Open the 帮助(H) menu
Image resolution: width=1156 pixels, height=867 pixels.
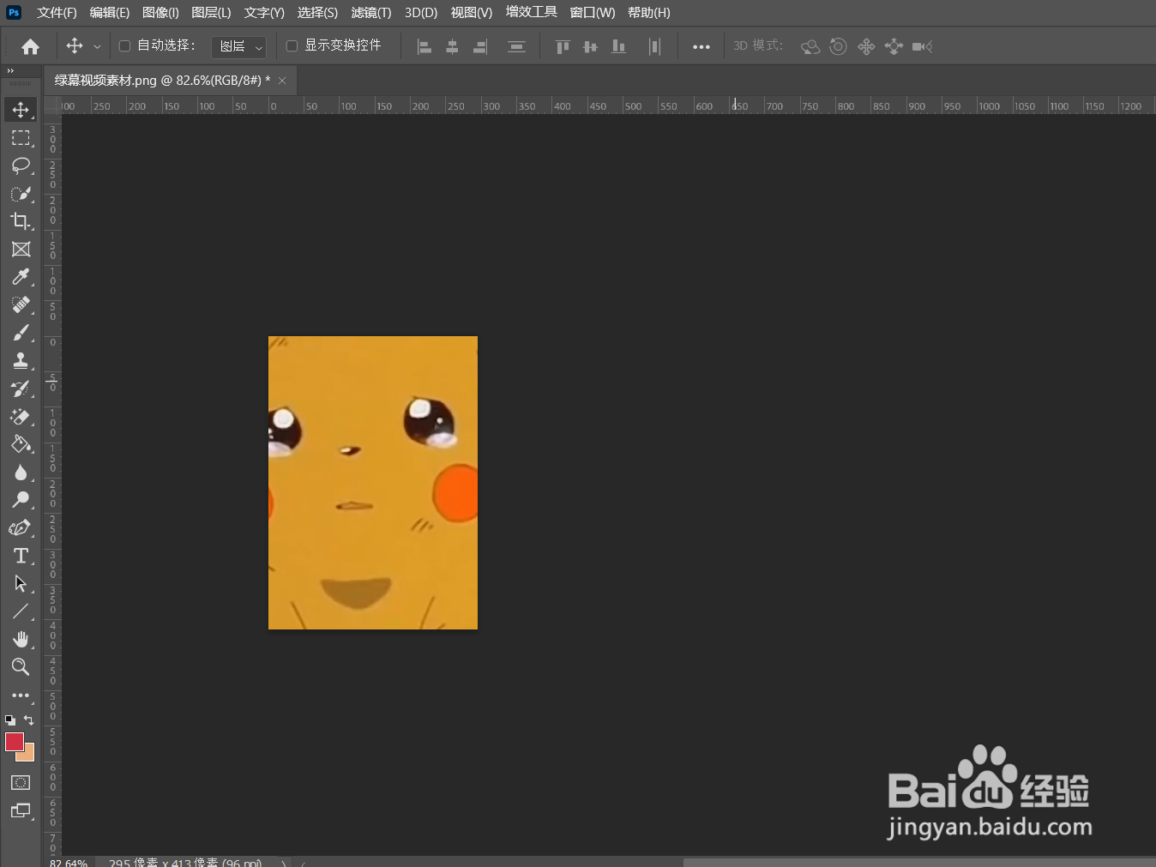648,12
